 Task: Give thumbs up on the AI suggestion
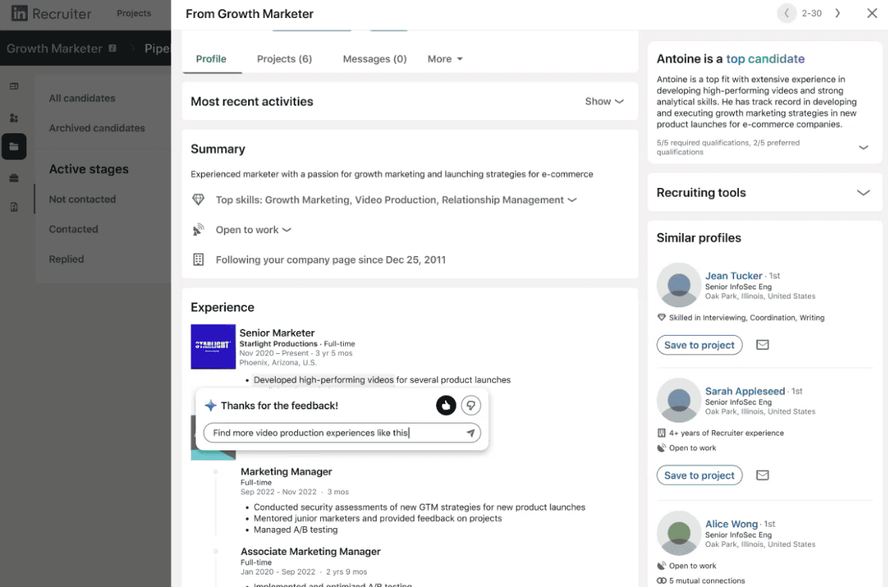446,405
